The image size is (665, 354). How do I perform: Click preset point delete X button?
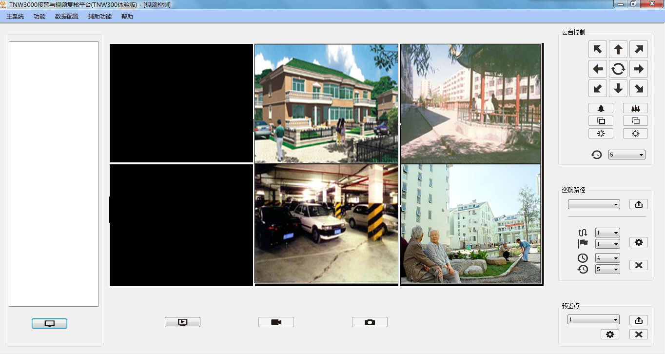(x=639, y=334)
